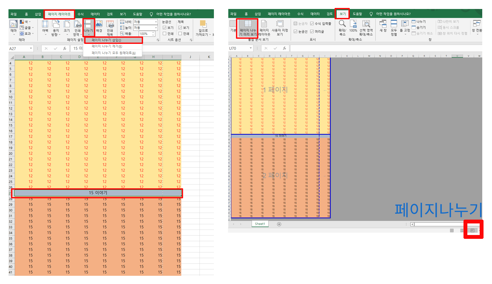Open the 색 theme colors dropdown
Viewport: 492px width, 284px height.
click(25, 22)
